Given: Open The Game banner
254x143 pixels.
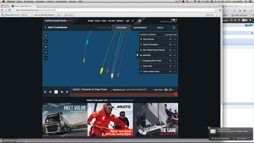Looking at the screenshot, I should point(156,120).
